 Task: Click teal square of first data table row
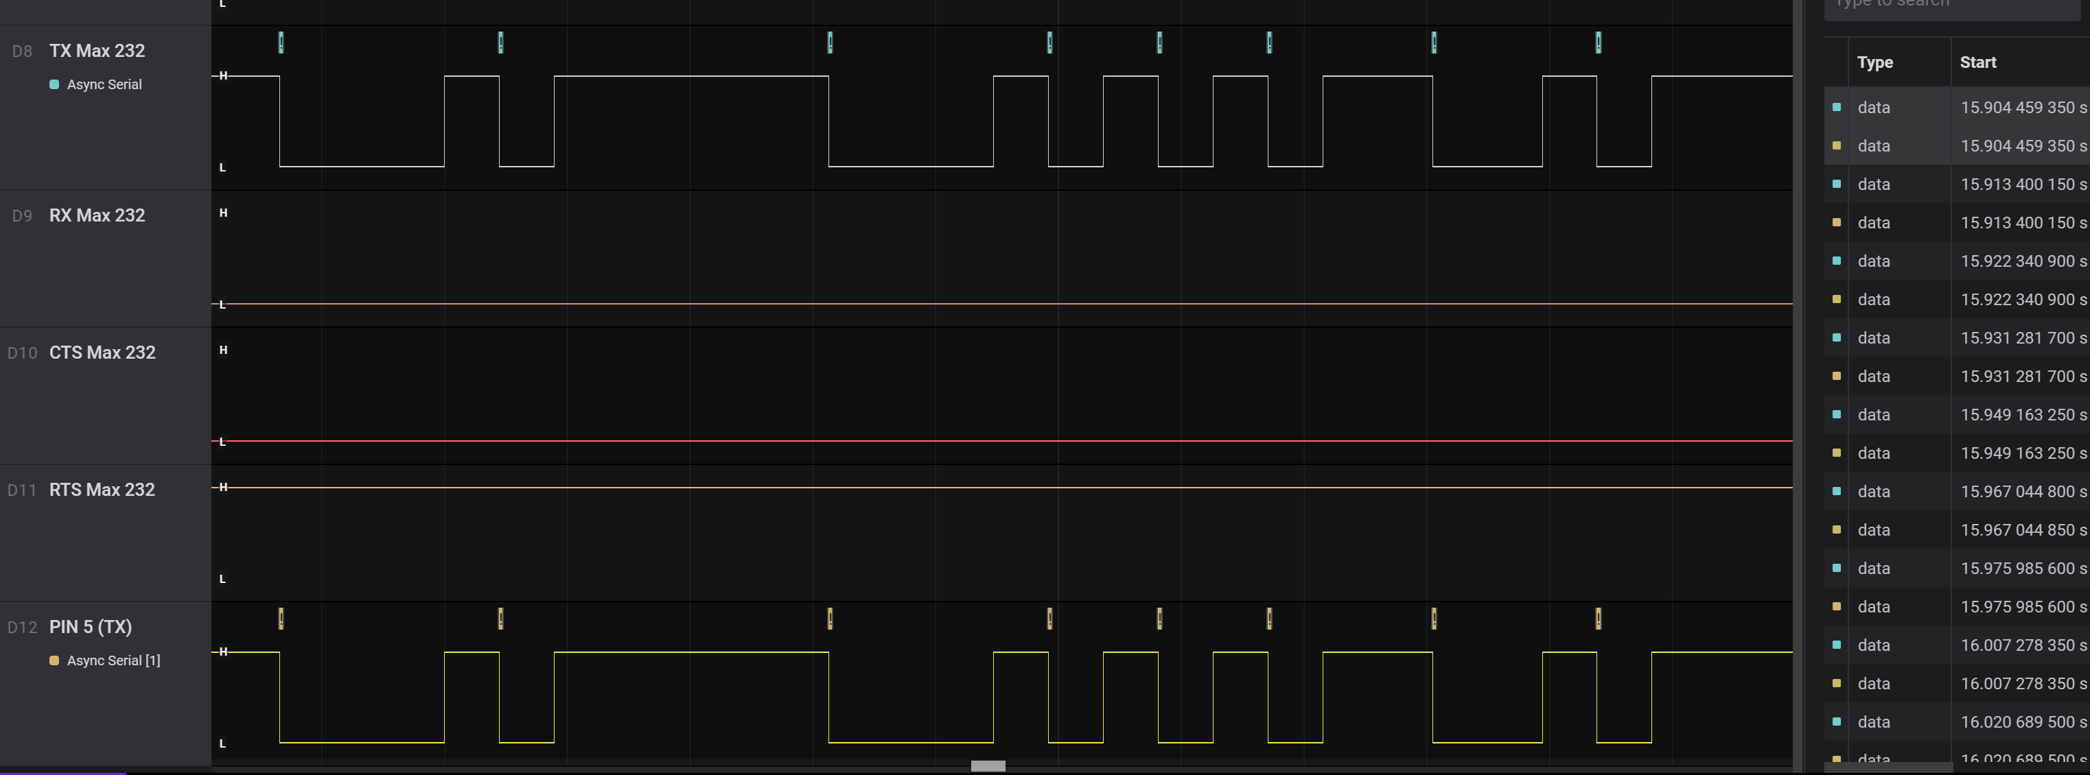coord(1837,107)
